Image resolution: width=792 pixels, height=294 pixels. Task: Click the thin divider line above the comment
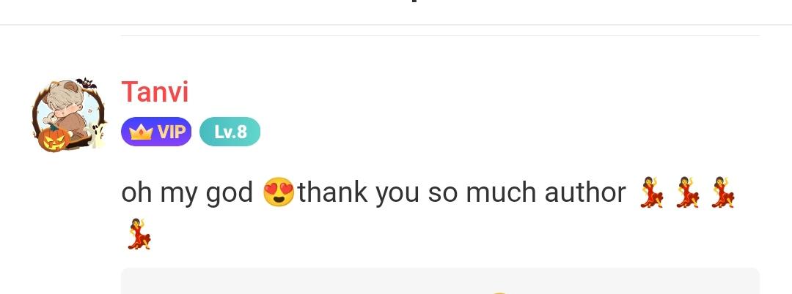440,35
